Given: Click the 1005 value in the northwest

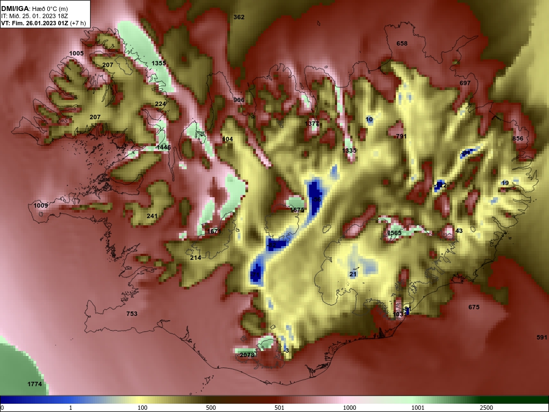Looking at the screenshot, I should click(x=76, y=53).
